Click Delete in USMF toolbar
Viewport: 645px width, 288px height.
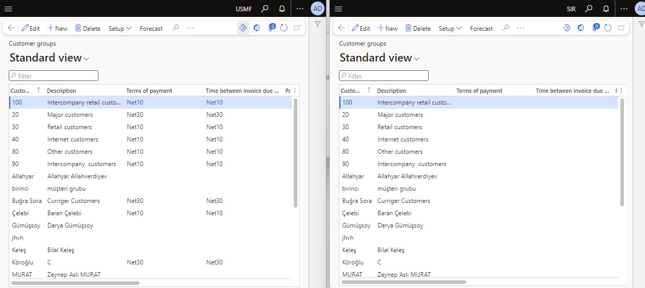pyautogui.click(x=88, y=28)
